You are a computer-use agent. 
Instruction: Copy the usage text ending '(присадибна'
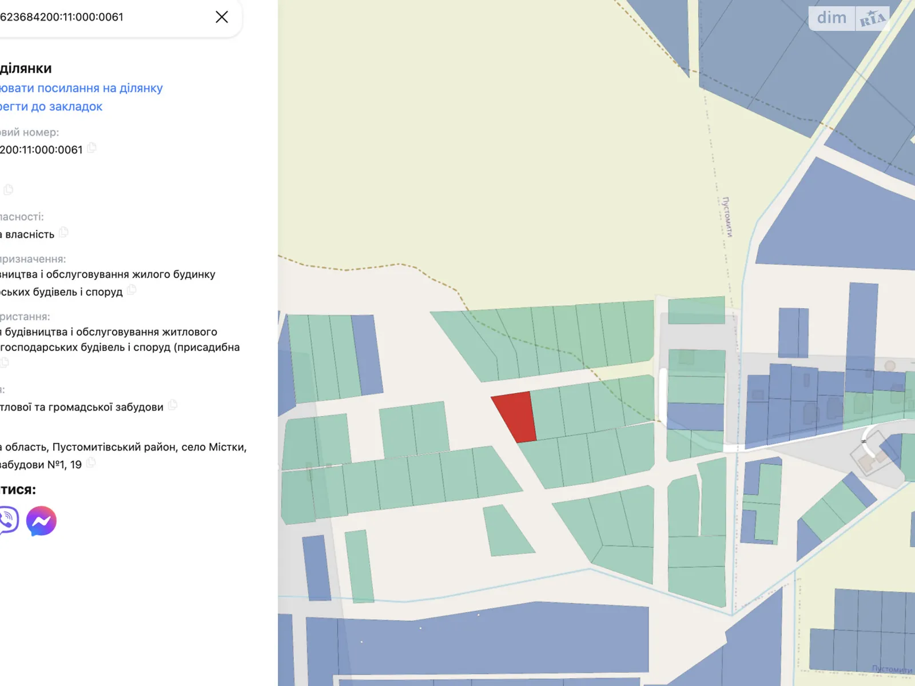[6, 362]
